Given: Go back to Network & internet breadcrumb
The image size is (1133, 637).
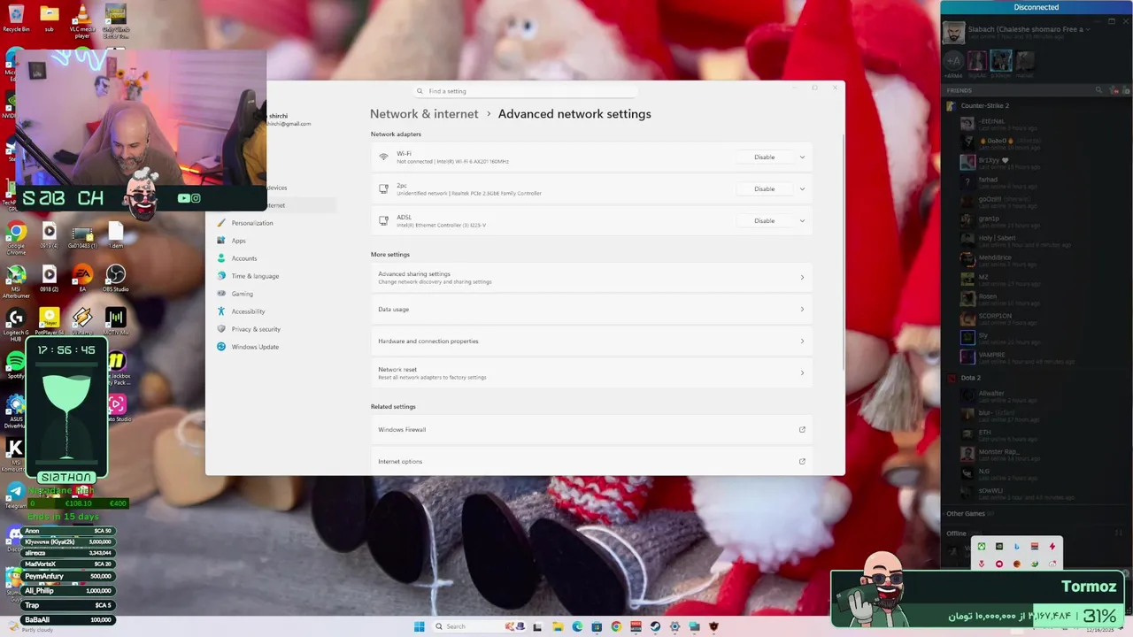Looking at the screenshot, I should click(424, 114).
